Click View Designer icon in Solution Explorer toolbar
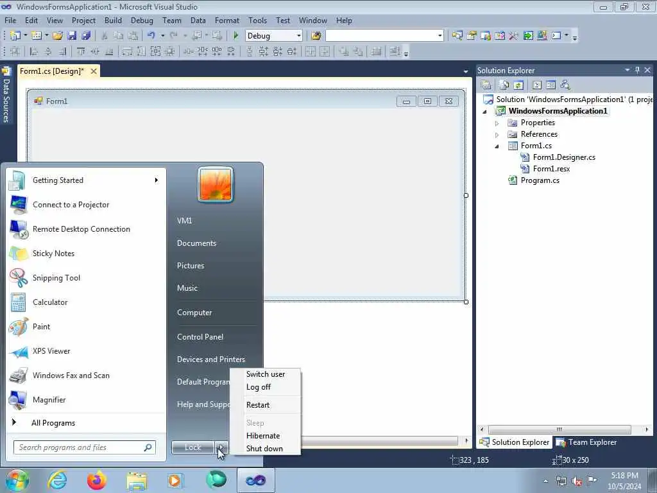 tap(550, 85)
